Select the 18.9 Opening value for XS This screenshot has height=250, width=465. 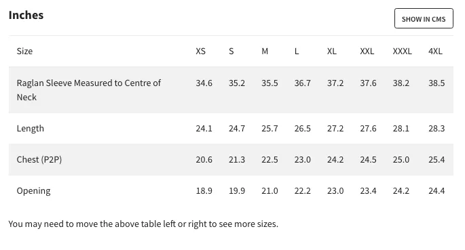point(204,191)
